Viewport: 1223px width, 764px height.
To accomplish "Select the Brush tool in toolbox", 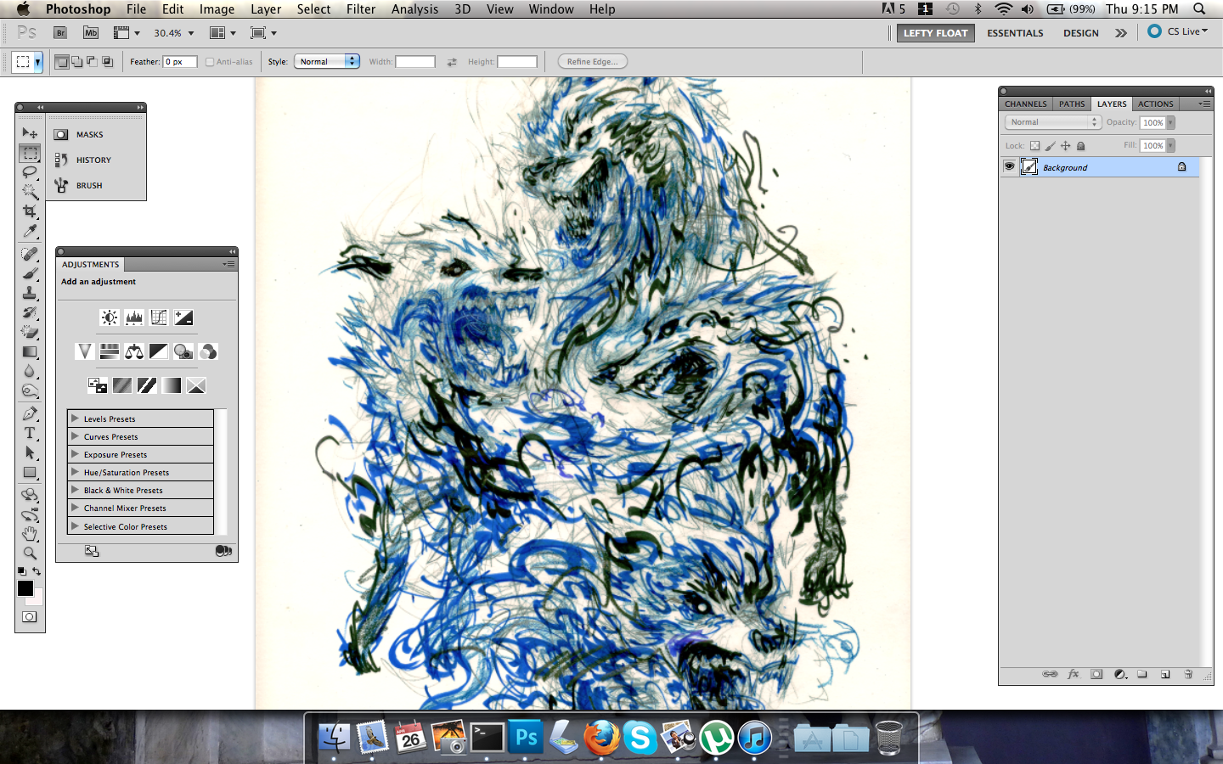I will (30, 273).
